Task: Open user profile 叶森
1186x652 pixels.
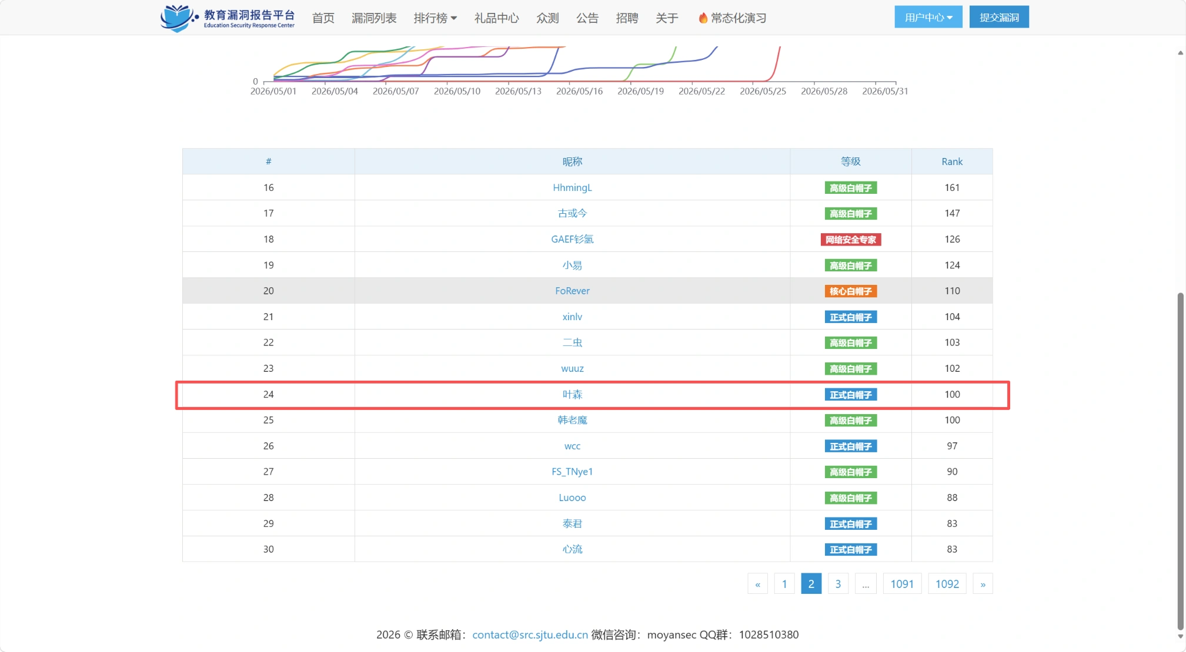Action: pos(572,394)
